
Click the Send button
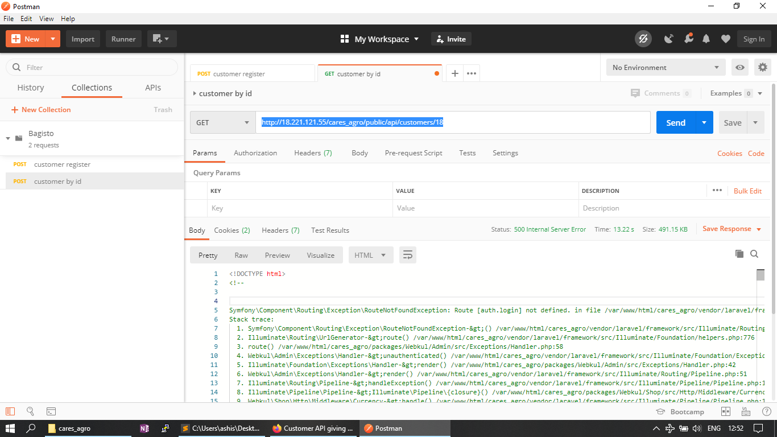[676, 122]
